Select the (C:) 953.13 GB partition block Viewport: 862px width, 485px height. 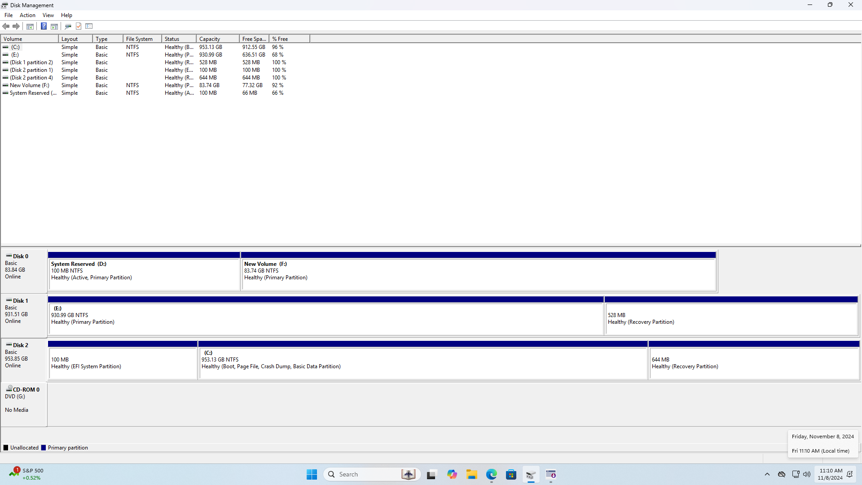coord(423,360)
